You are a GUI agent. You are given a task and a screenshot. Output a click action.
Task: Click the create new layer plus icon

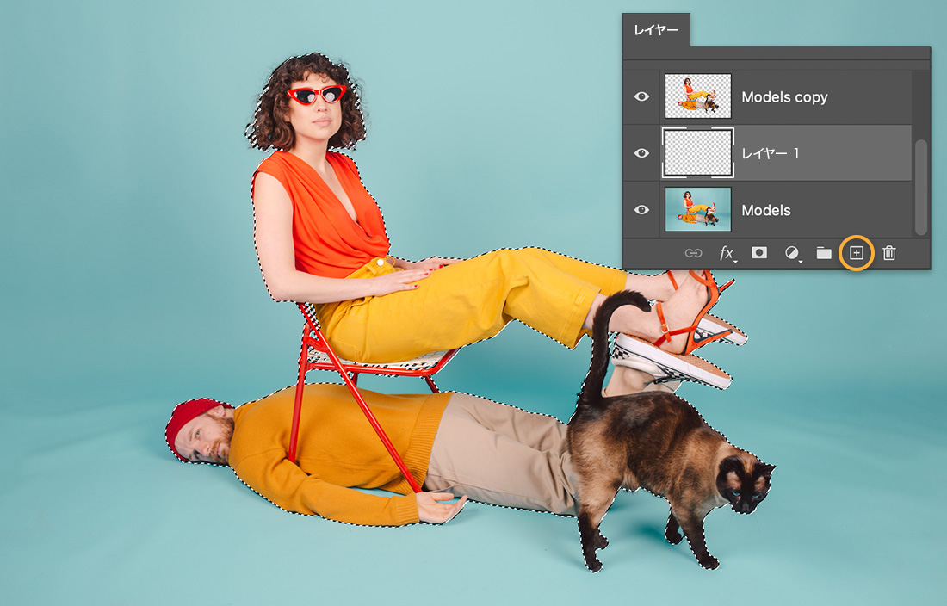[857, 253]
